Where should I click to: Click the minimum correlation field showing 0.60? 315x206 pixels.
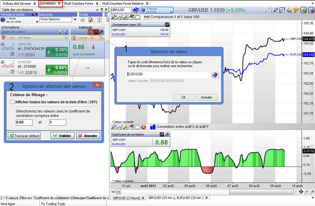(x=24, y=122)
